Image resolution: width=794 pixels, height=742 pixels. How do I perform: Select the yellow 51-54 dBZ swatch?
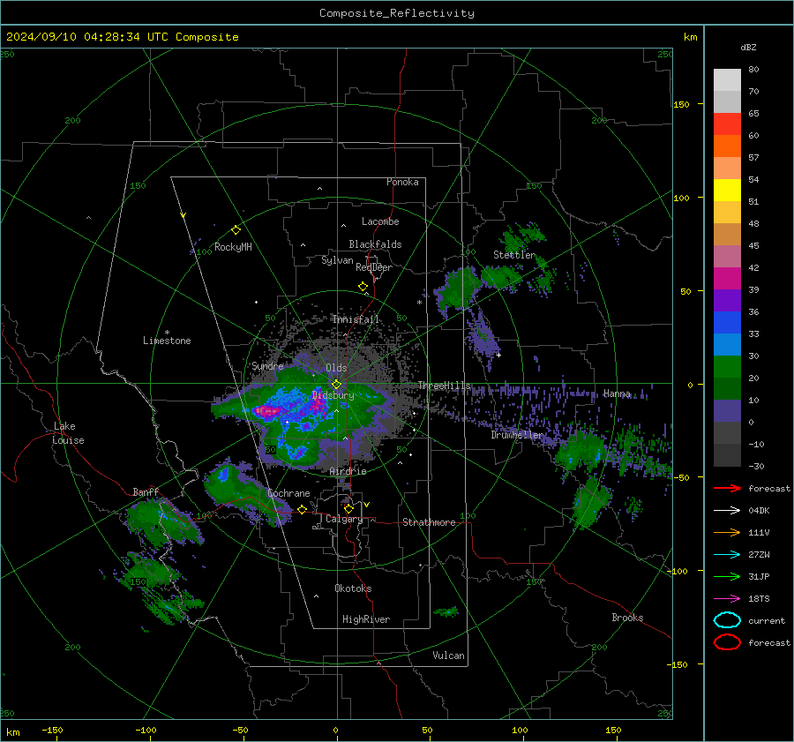tap(727, 191)
